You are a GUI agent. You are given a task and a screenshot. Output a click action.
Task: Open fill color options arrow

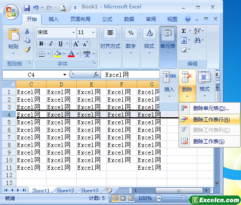64,54
